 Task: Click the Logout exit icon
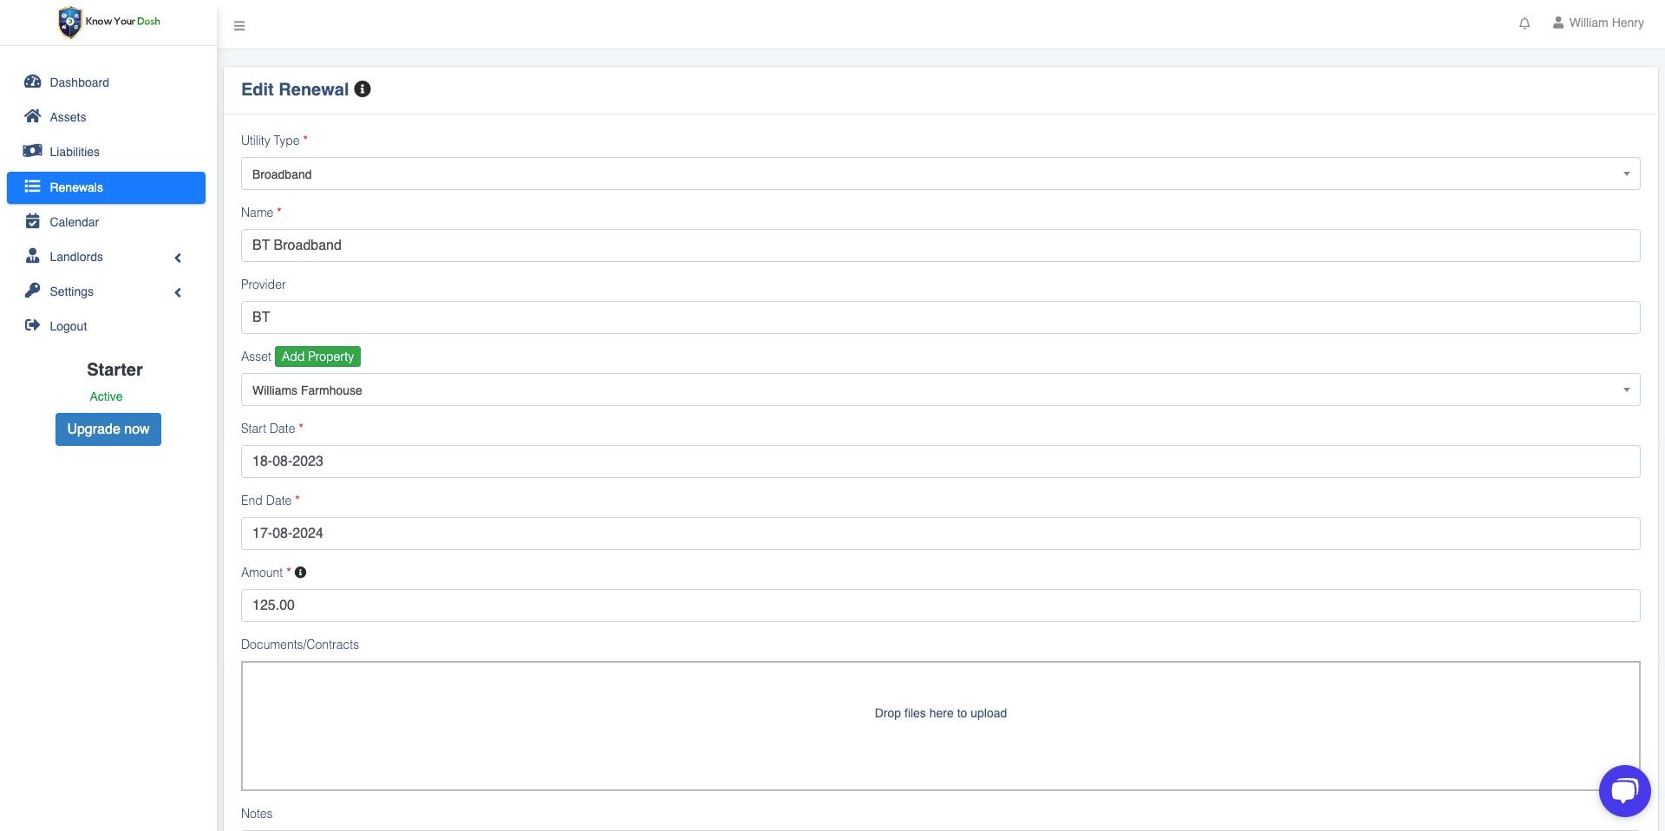pyautogui.click(x=33, y=325)
